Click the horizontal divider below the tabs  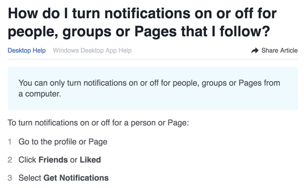tap(153, 59)
